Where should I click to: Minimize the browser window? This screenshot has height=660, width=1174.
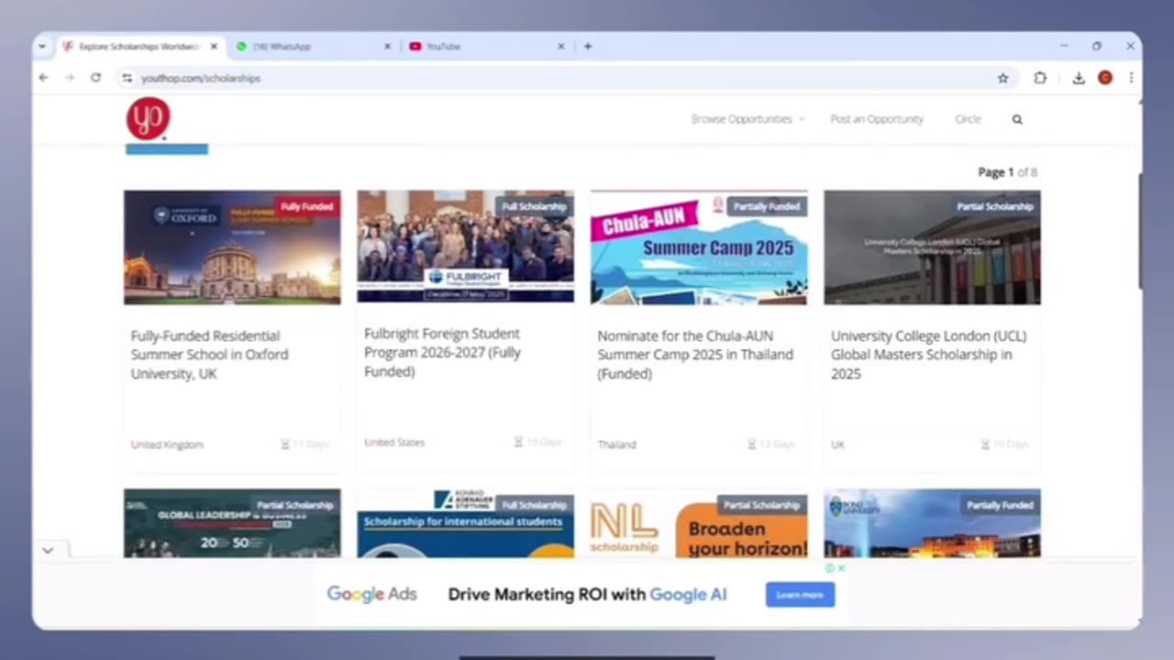click(x=1064, y=46)
